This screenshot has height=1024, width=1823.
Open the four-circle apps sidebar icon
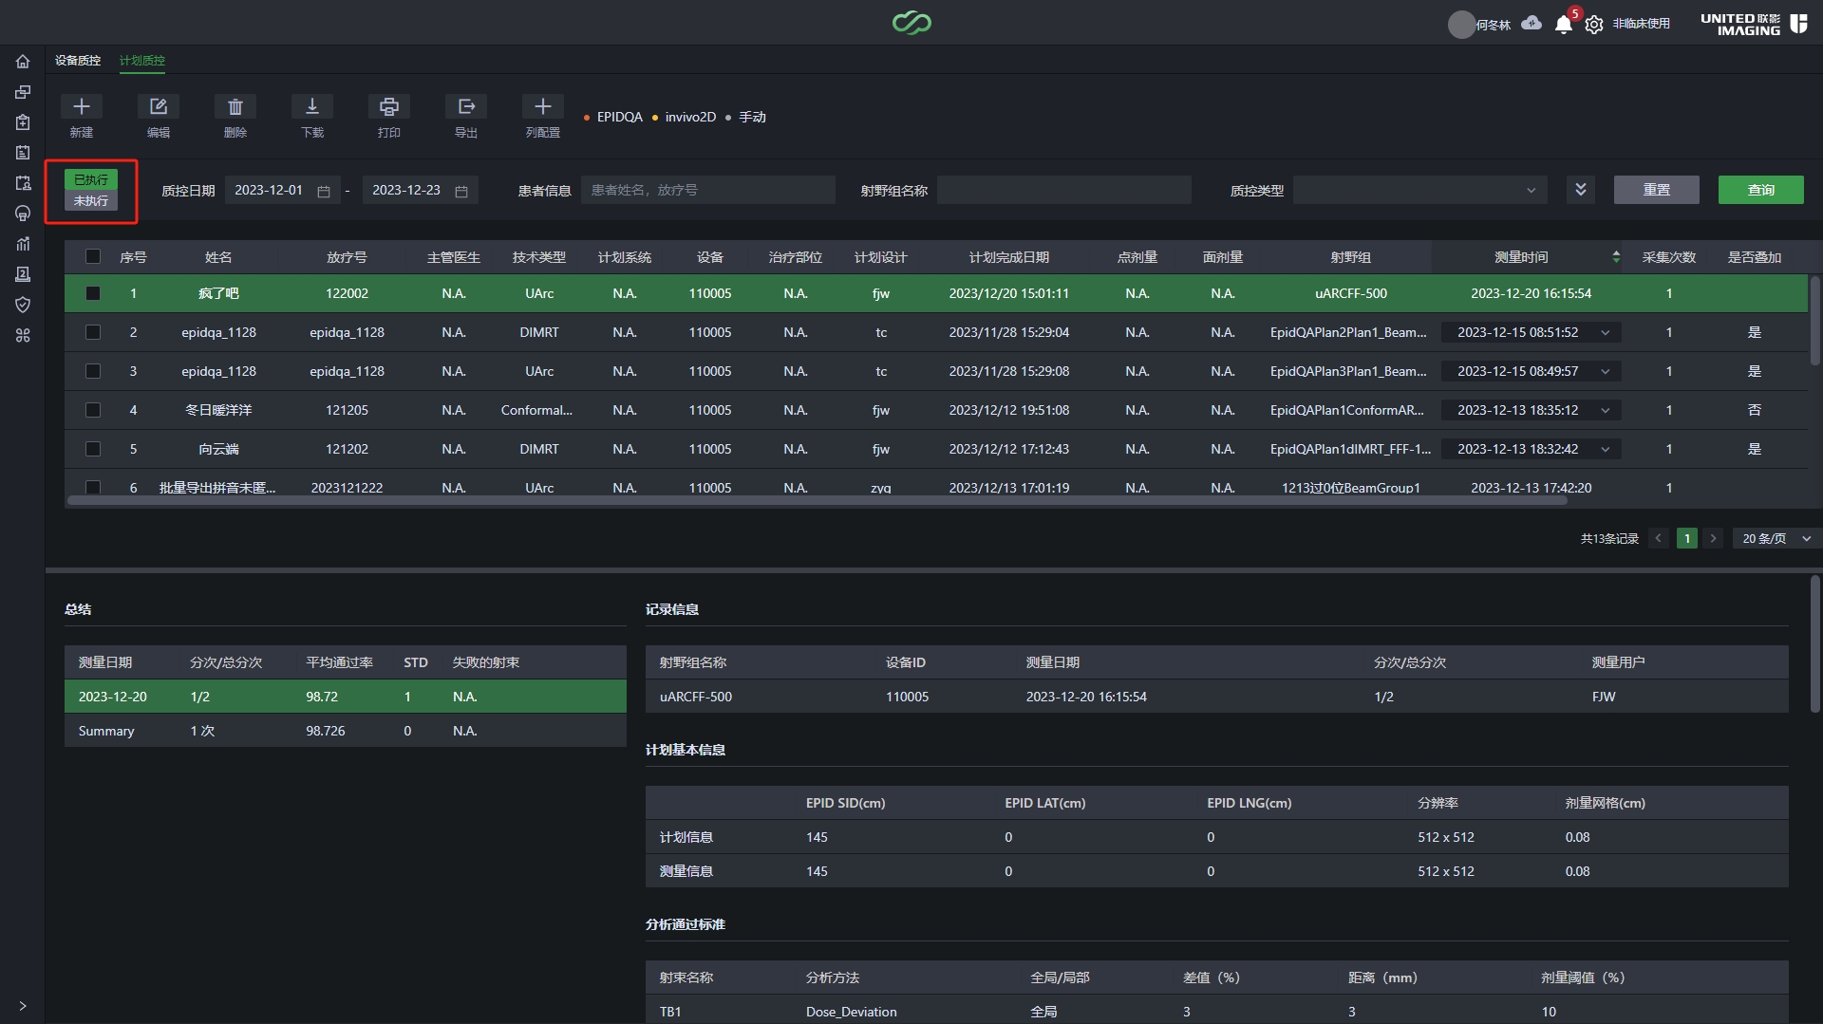pyautogui.click(x=23, y=335)
